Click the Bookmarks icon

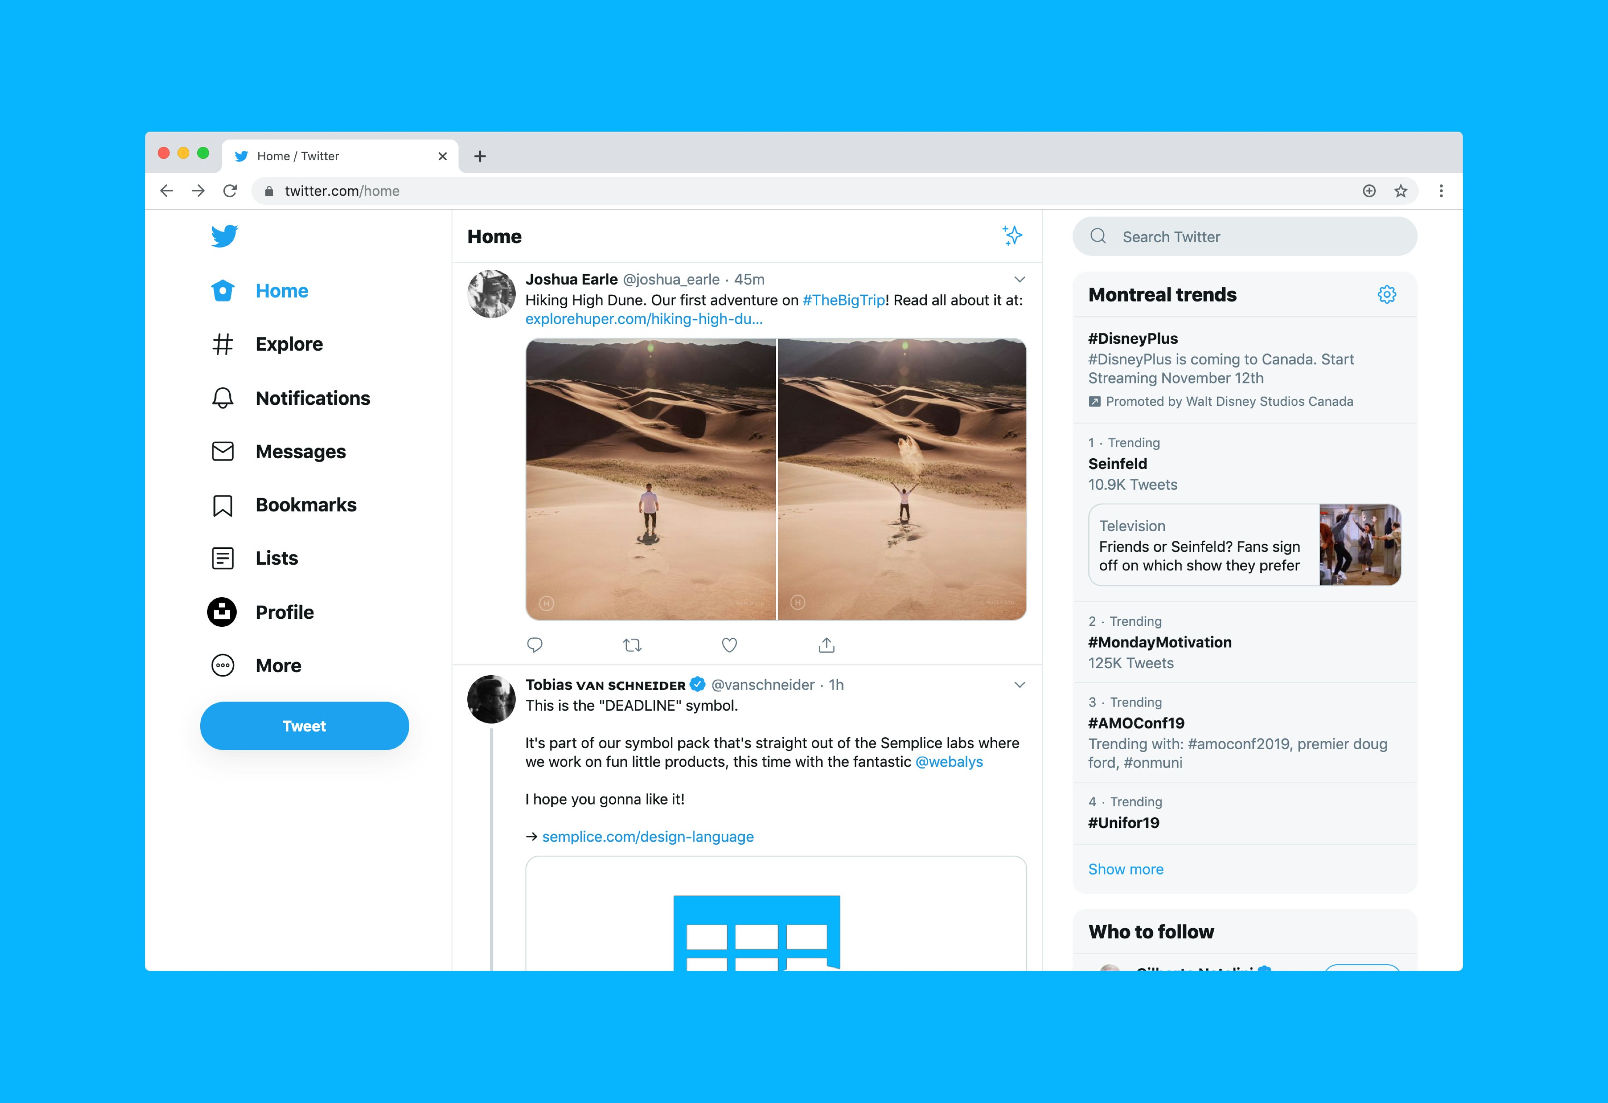pyautogui.click(x=221, y=504)
